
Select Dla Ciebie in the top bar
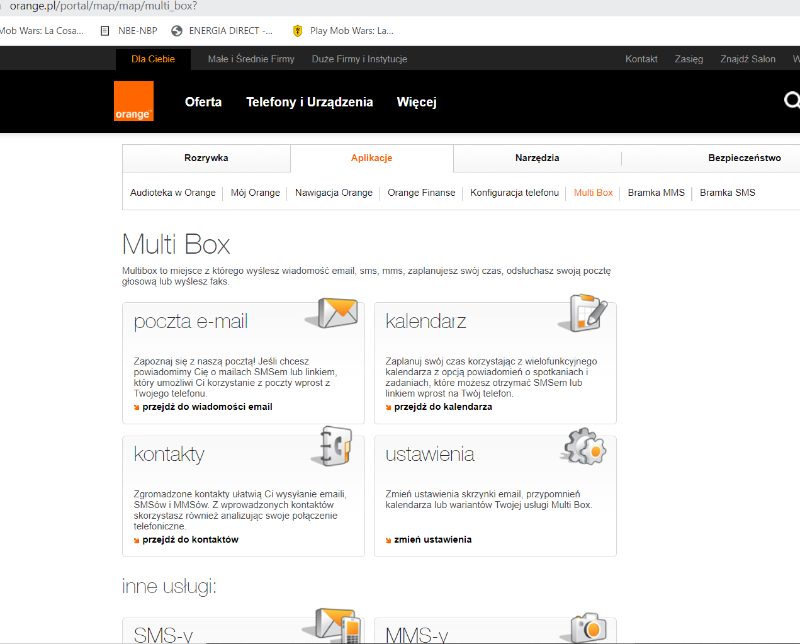click(x=152, y=59)
